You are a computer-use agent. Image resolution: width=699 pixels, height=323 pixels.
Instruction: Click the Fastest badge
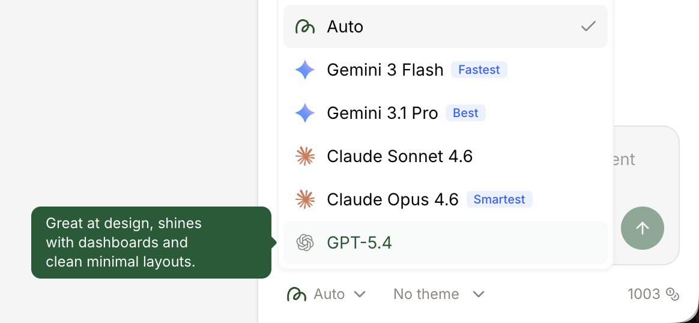(479, 70)
